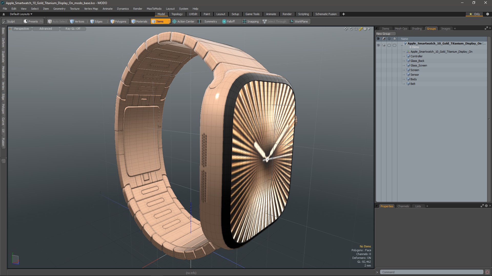492x276 pixels.
Task: Click the Properties panel detach-to-window icon
Action: coord(482,206)
